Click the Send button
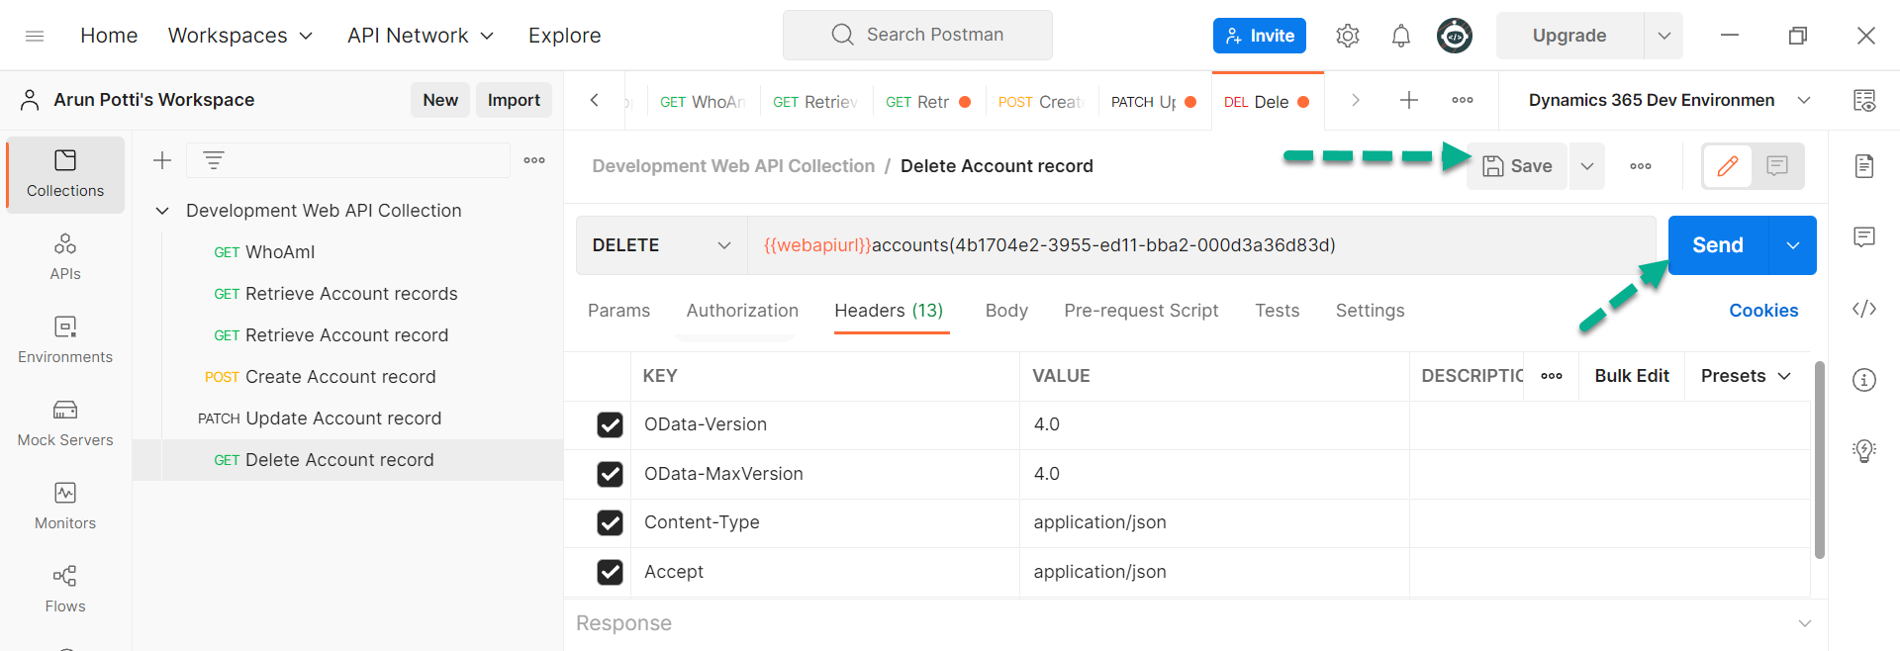Viewport: 1900px width, 651px height. pyautogui.click(x=1718, y=245)
